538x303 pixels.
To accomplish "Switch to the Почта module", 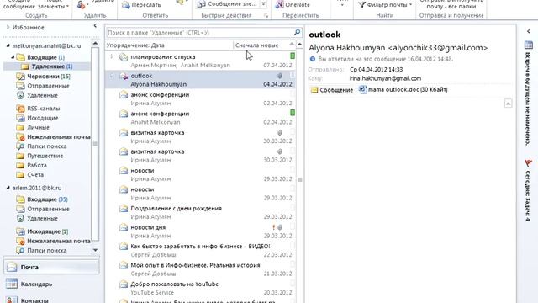I will (51, 267).
